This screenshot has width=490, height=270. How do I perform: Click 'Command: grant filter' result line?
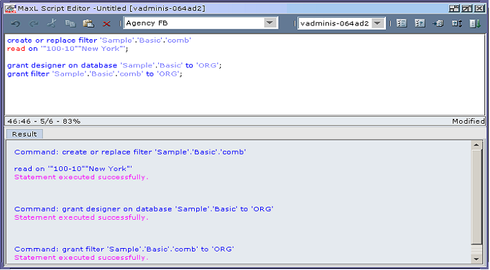pos(124,249)
